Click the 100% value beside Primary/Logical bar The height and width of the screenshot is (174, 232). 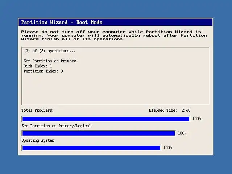tap(182, 133)
